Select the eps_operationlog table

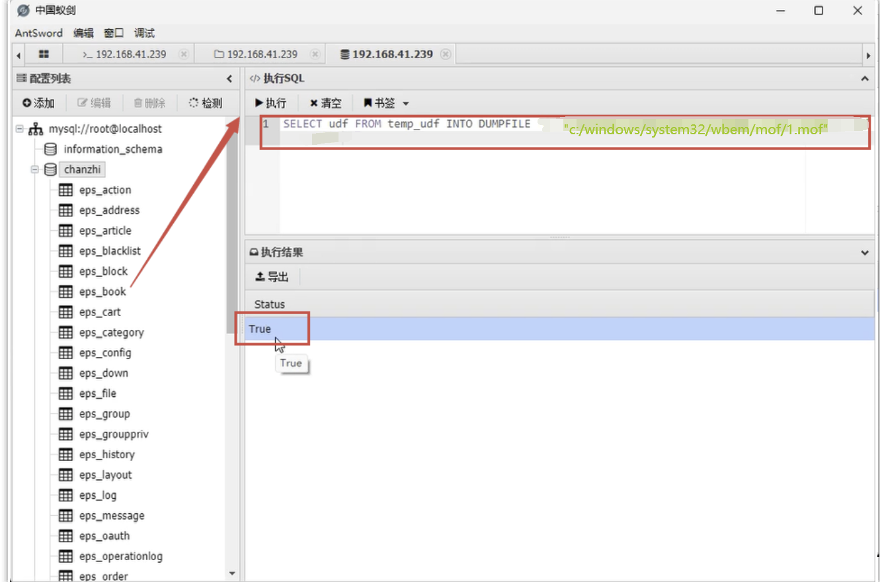[x=120, y=556]
